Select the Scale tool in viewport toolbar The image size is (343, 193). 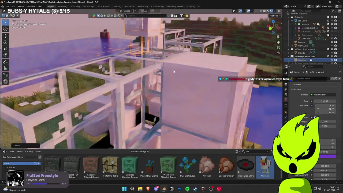tap(5, 49)
